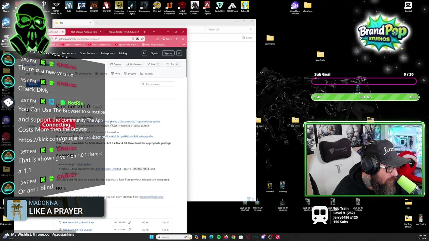Click Sign in on GitHub header

pyautogui.click(x=155, y=53)
